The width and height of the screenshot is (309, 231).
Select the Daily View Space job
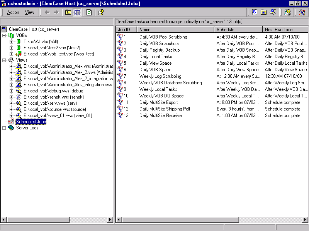click(x=156, y=63)
